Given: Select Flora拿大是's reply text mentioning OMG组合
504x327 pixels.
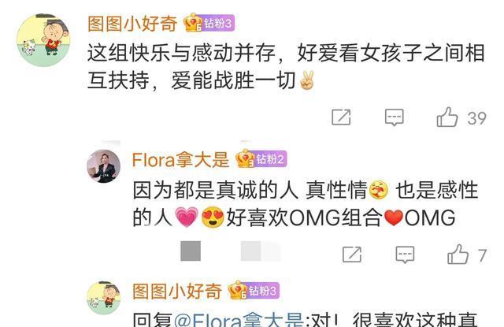Looking at the screenshot, I should (306, 204).
